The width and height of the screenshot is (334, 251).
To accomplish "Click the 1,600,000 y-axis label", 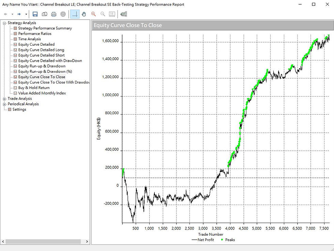I will [110, 41].
